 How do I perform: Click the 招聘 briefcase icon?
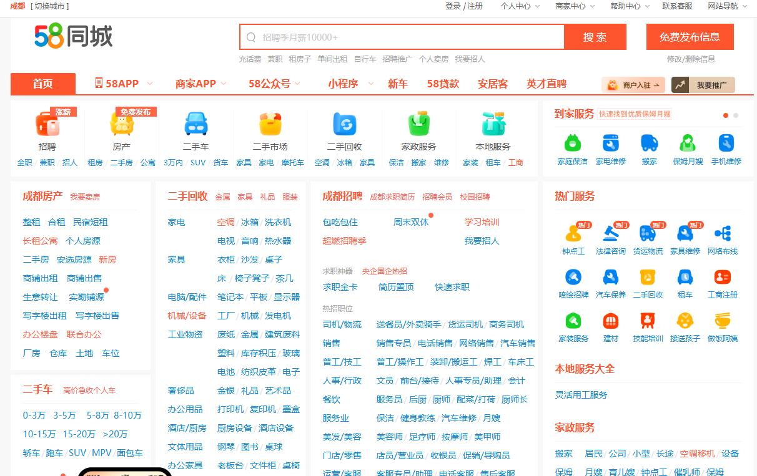[x=47, y=124]
